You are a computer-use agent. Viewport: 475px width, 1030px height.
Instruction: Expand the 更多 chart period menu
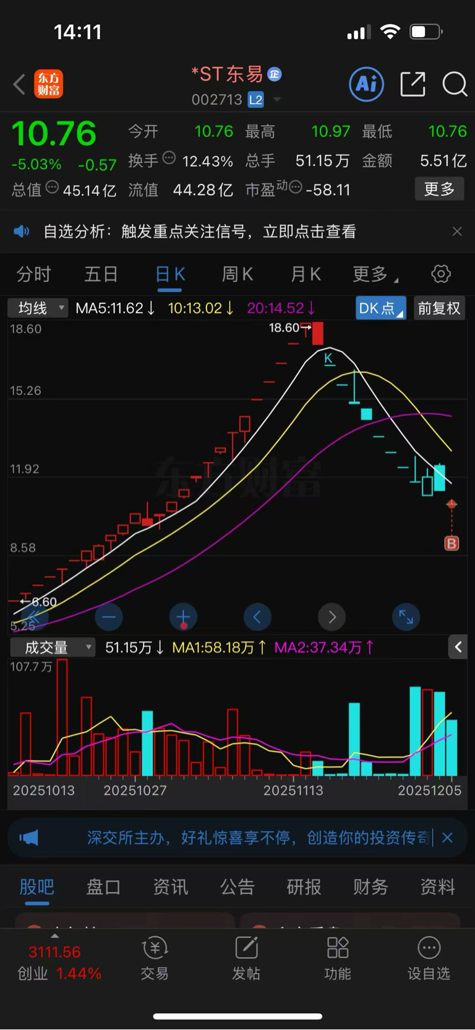tap(375, 274)
